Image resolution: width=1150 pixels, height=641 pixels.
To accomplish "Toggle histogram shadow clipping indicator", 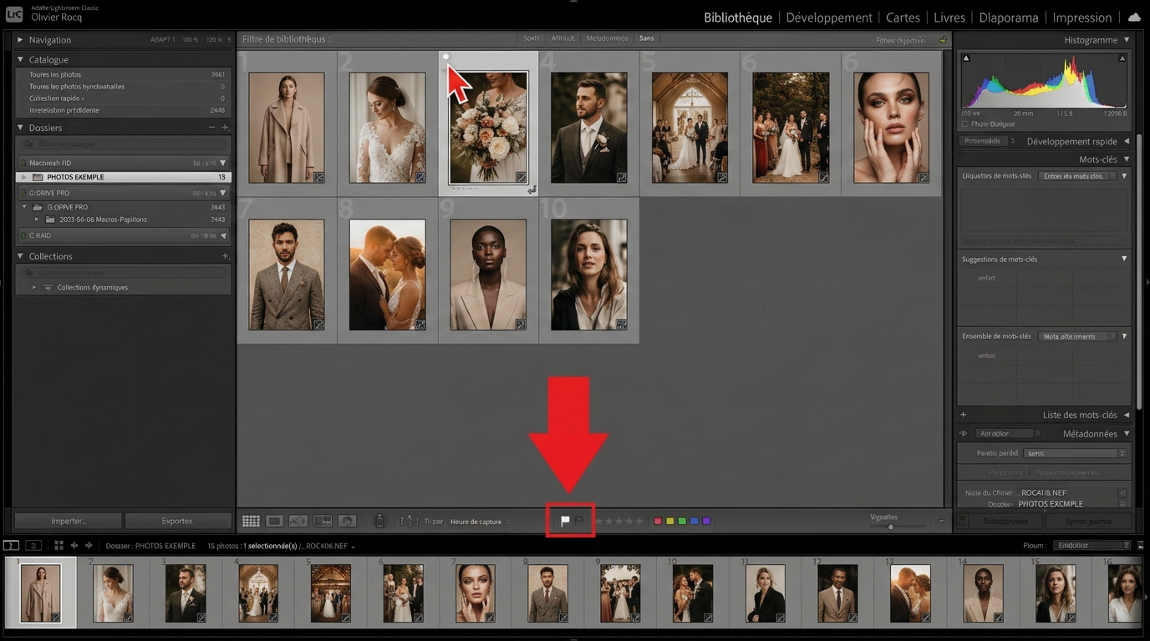I will click(966, 58).
